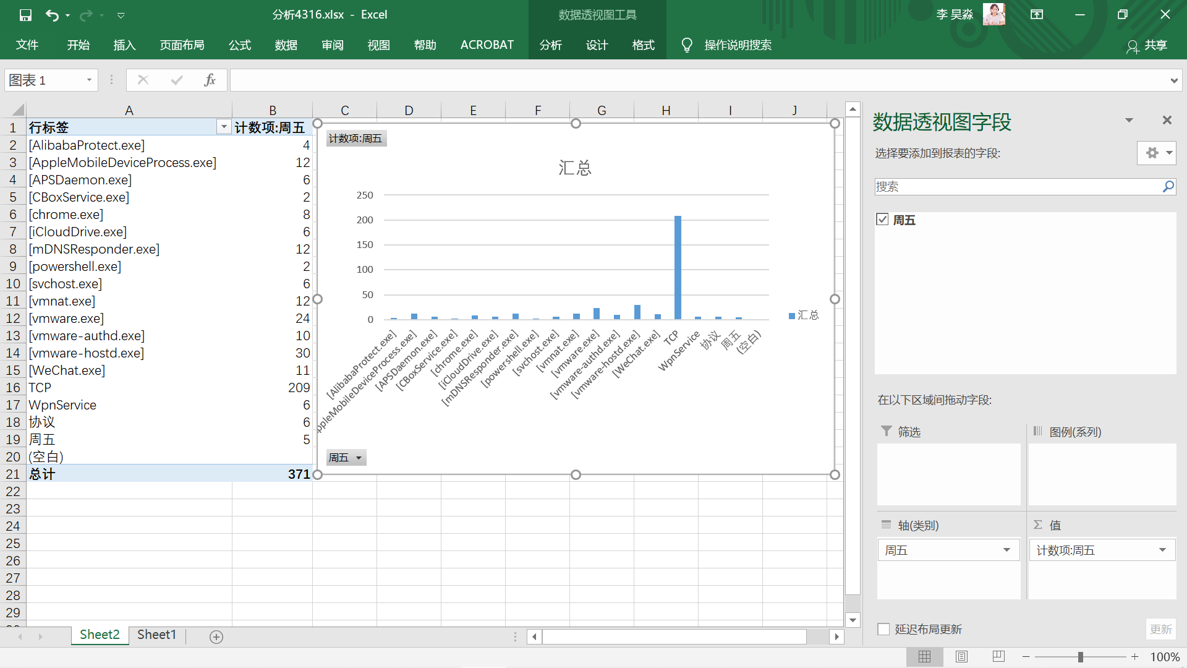Switch to Page Layout view icon
The width and height of the screenshot is (1187, 668).
961,657
